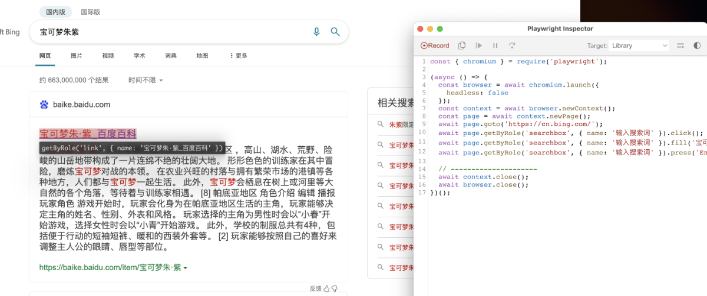Click the 约 663,000,000 个结果 count text
Viewport: 707px width, 296px height.
[x=74, y=80]
